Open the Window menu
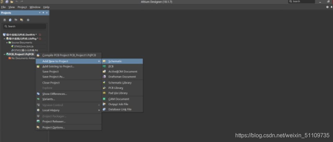Screen dimensions: 333x142 pyautogui.click(x=35, y=7)
